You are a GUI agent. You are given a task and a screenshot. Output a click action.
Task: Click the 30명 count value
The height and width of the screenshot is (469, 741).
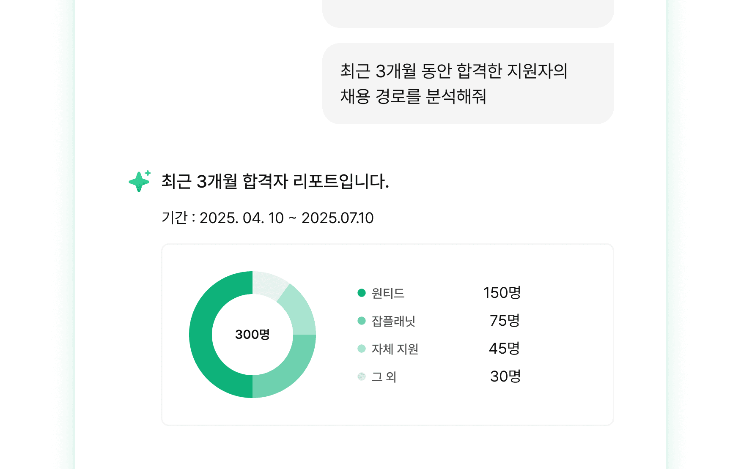505,376
